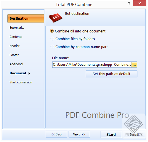
Task: Open the Document section
Action: (x=18, y=73)
